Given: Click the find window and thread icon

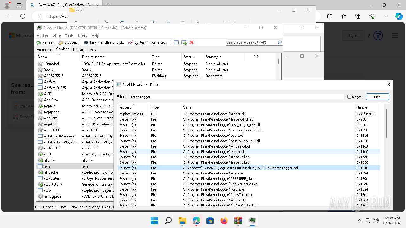Looking at the screenshot, I should coord(184,42).
